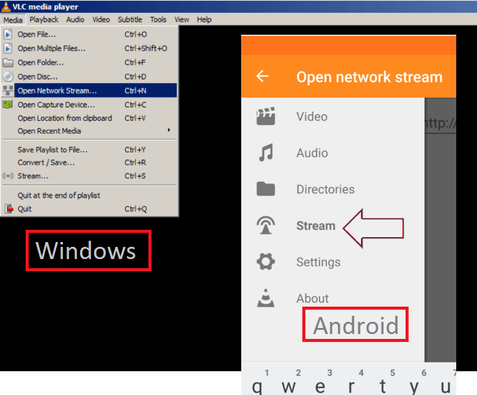477x395 pixels.
Task: Click the Open Multiple Files play icon
Action: (8, 48)
